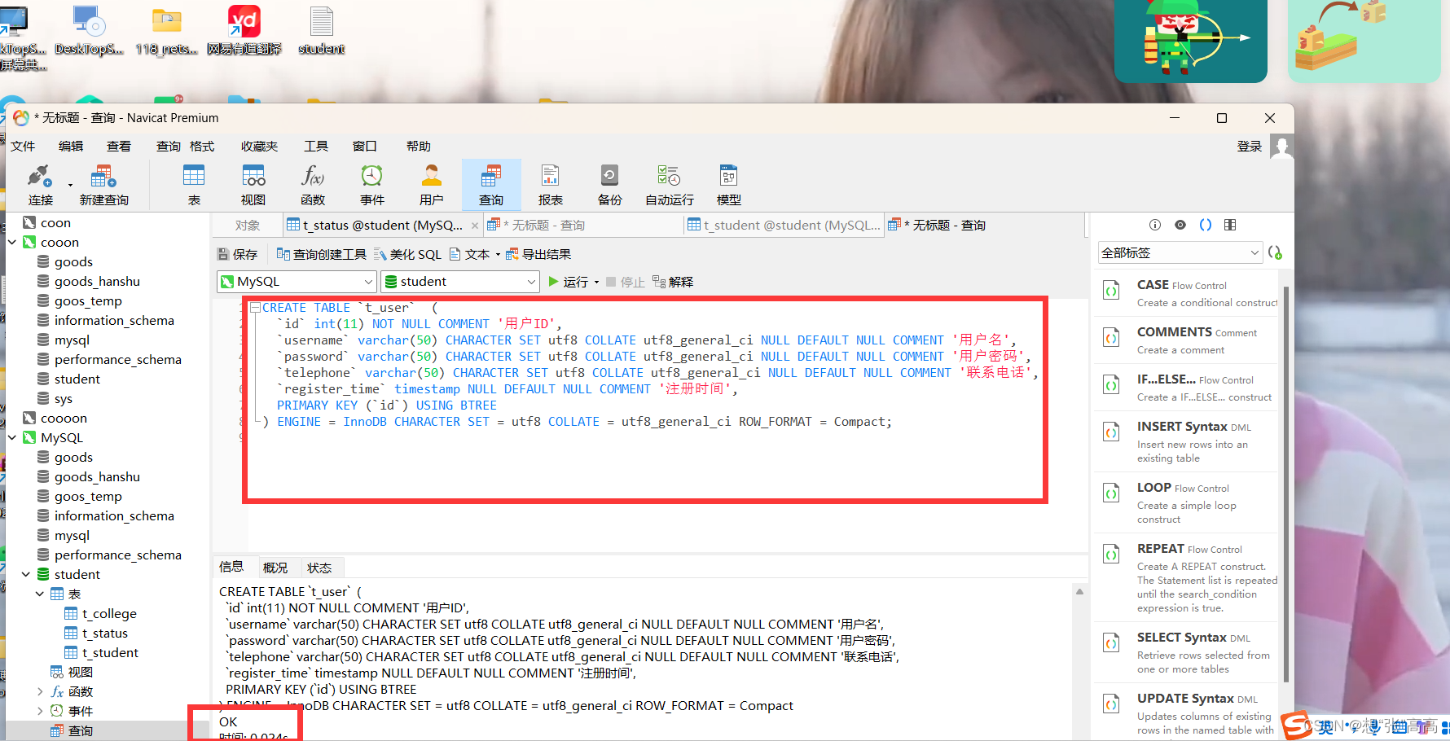Click the 登录 login link

pyautogui.click(x=1250, y=147)
